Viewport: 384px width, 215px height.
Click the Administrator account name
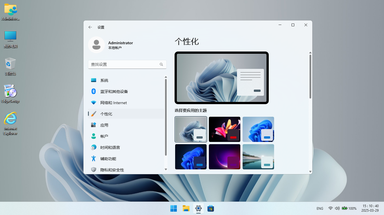(121, 43)
